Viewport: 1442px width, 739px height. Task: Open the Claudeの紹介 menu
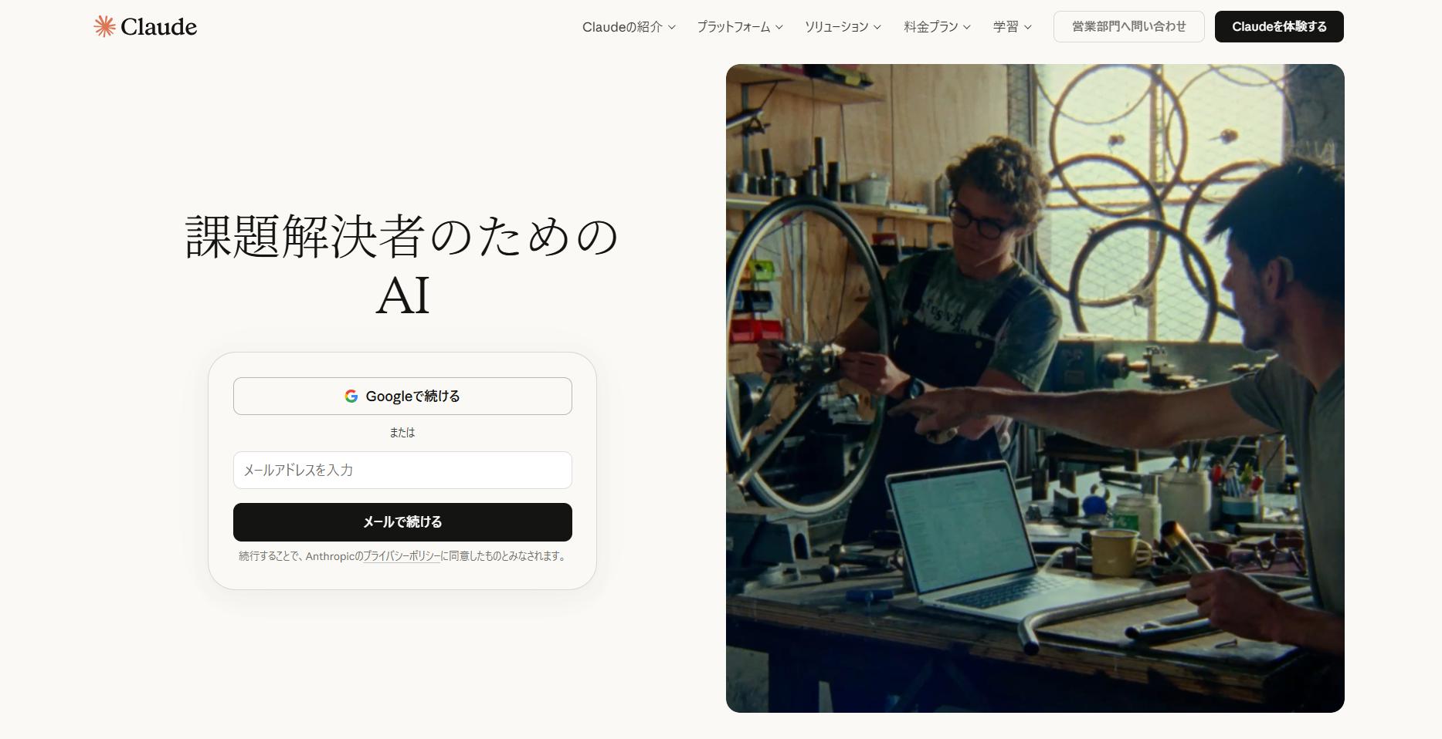622,27
